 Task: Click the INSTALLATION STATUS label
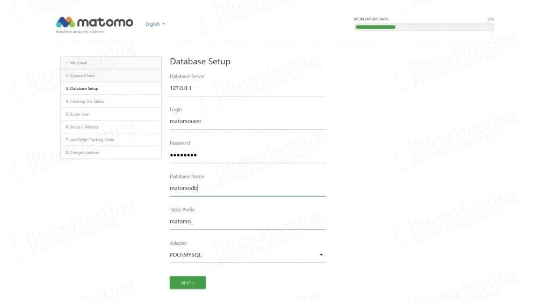tap(371, 19)
